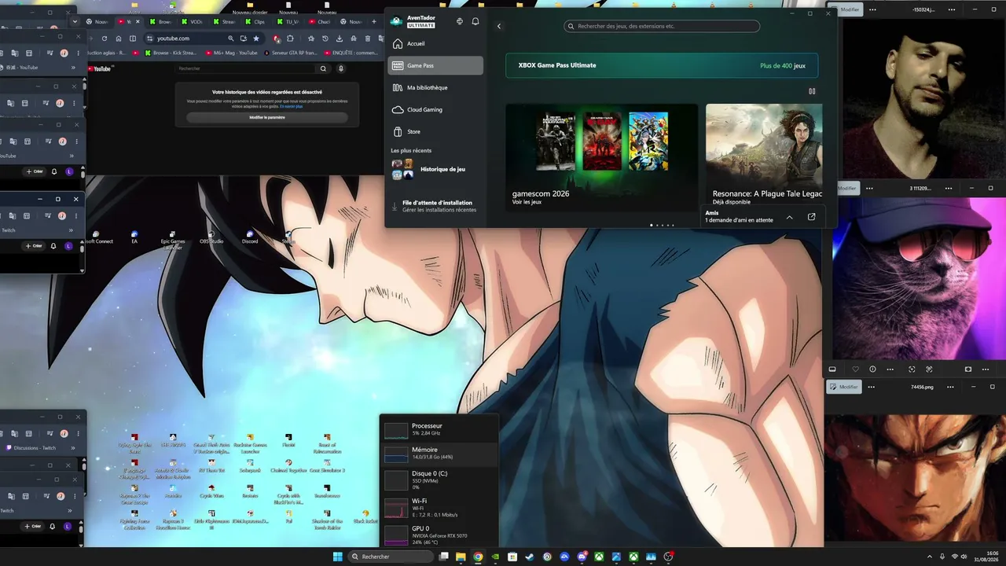The image size is (1006, 566).
Task: Switch to the Kick 'Clips' Chrome tab
Action: point(255,22)
